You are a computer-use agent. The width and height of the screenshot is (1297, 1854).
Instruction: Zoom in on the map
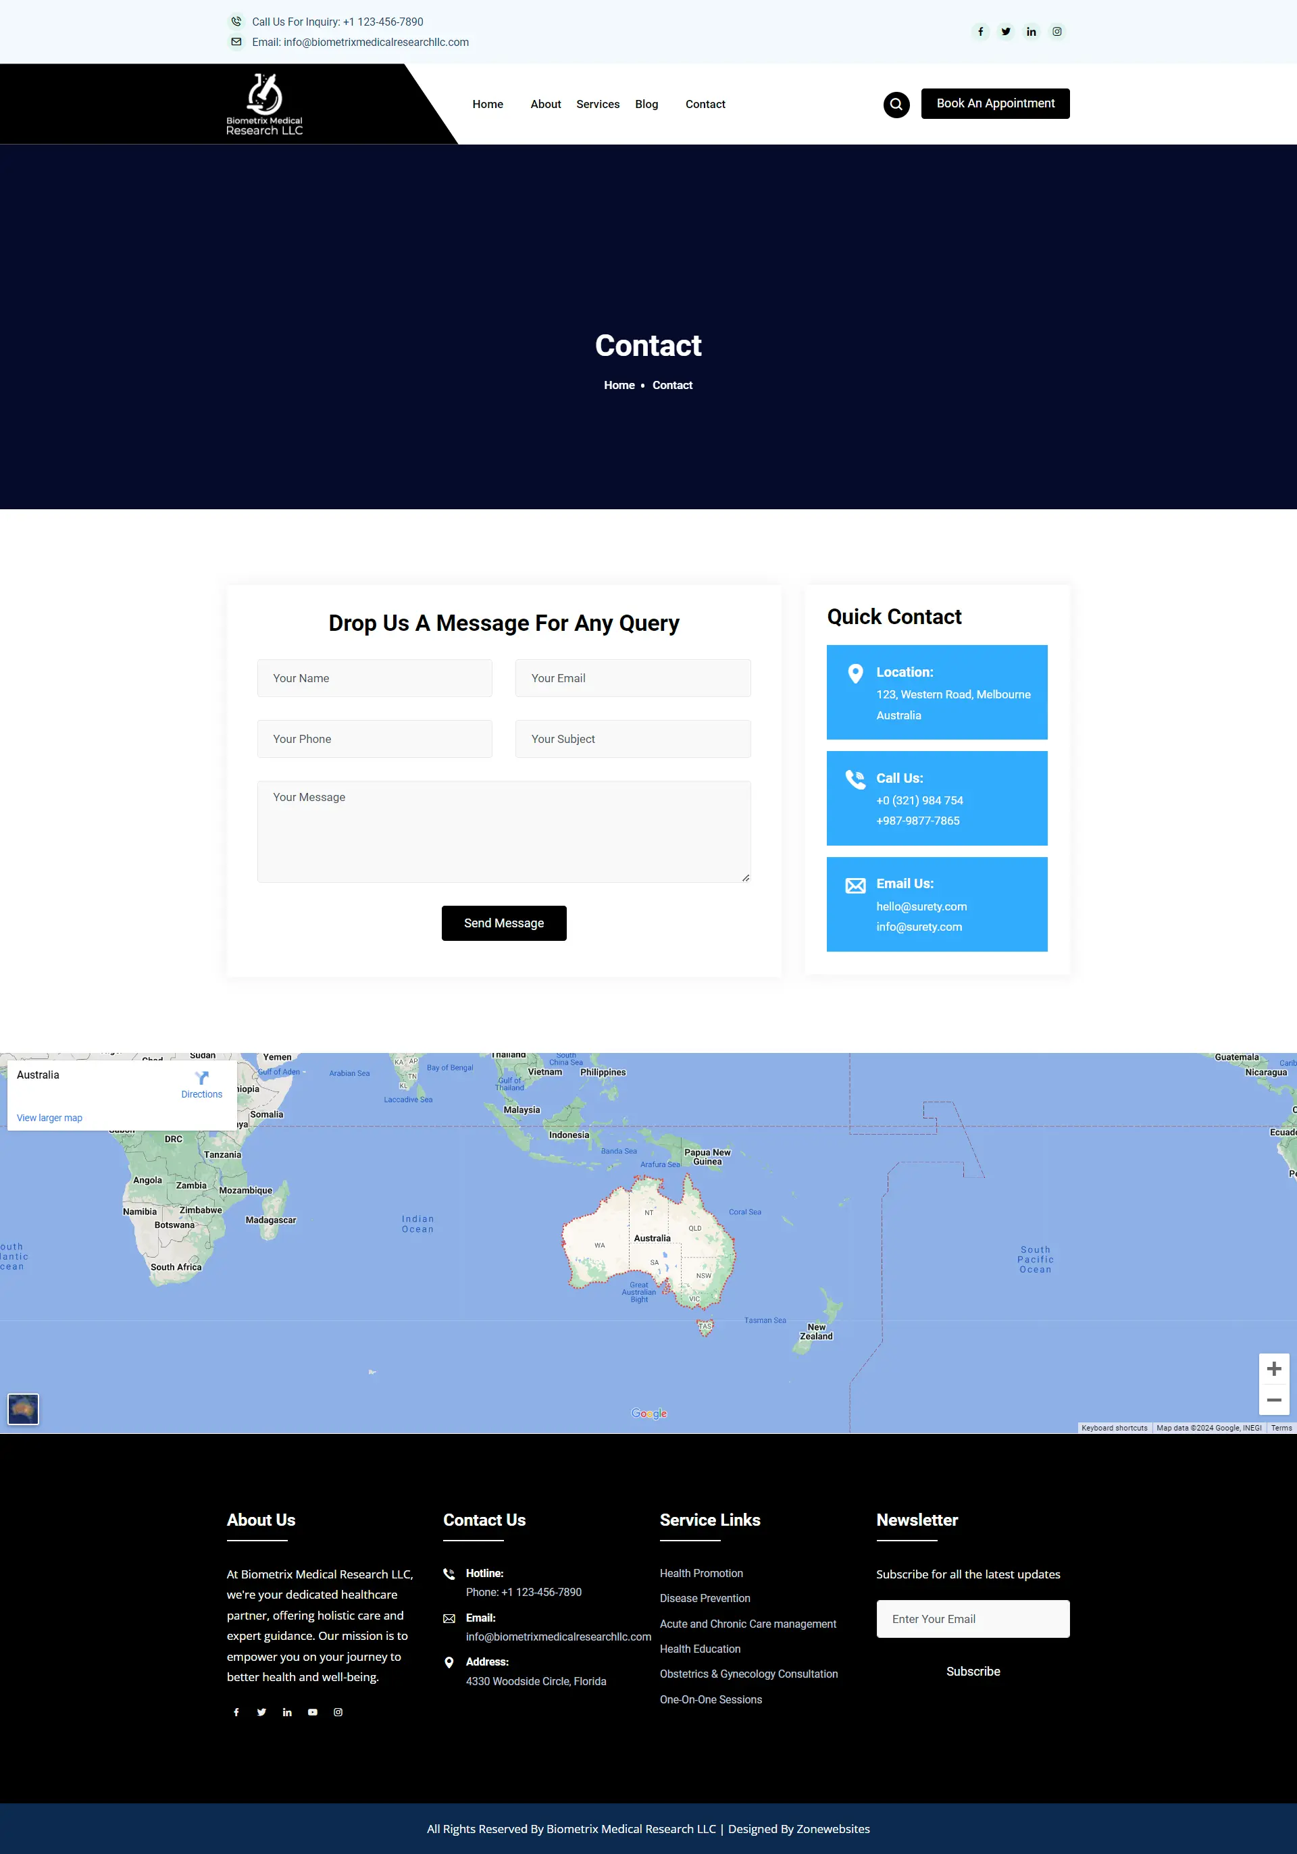(1273, 1368)
